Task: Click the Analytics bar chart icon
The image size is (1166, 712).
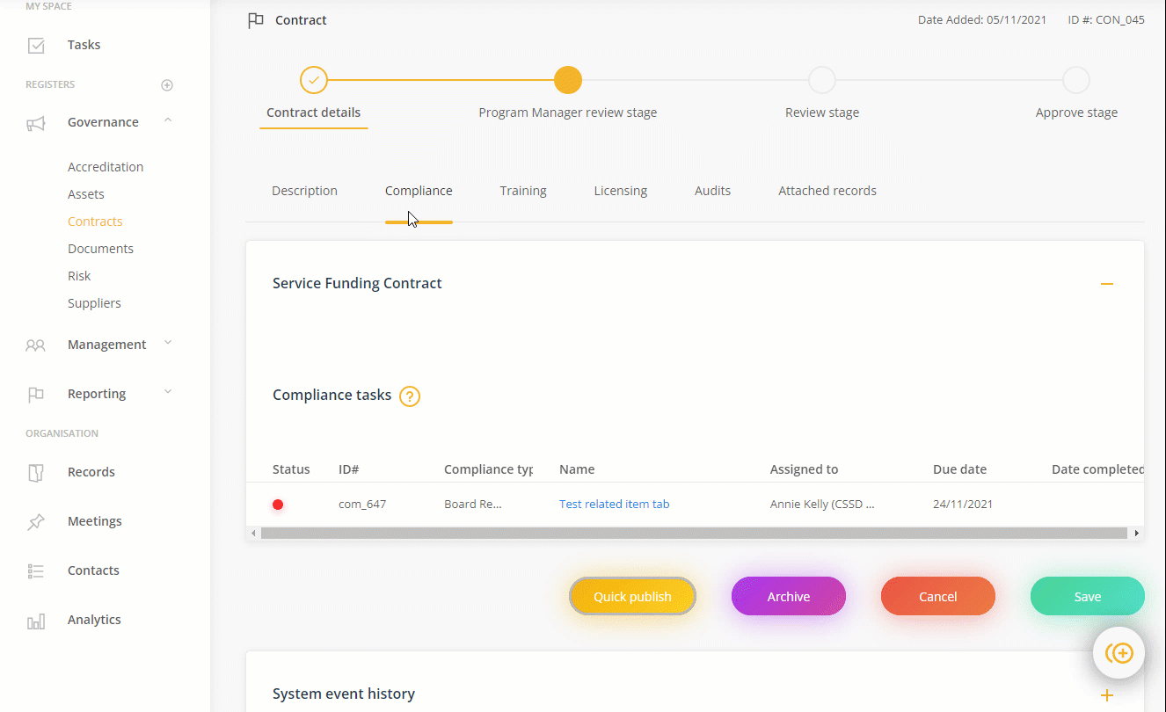Action: (x=35, y=619)
